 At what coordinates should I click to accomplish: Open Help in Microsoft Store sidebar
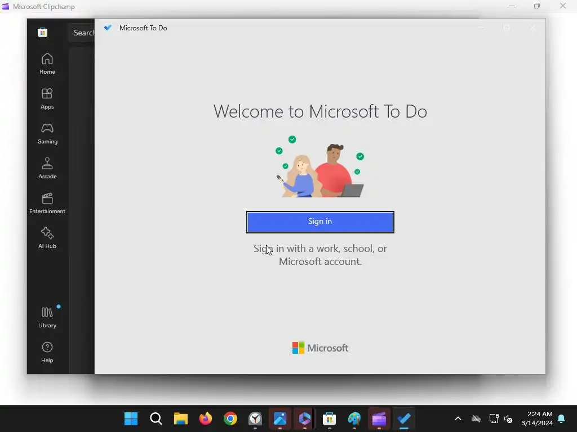click(47, 352)
